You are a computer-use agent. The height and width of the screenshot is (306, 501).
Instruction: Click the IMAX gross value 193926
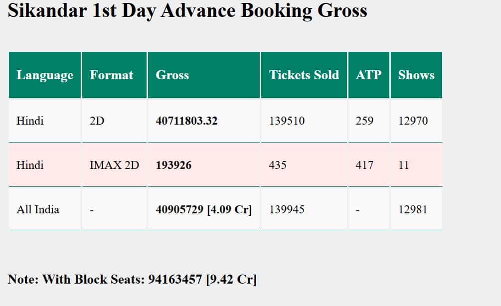pyautogui.click(x=173, y=165)
